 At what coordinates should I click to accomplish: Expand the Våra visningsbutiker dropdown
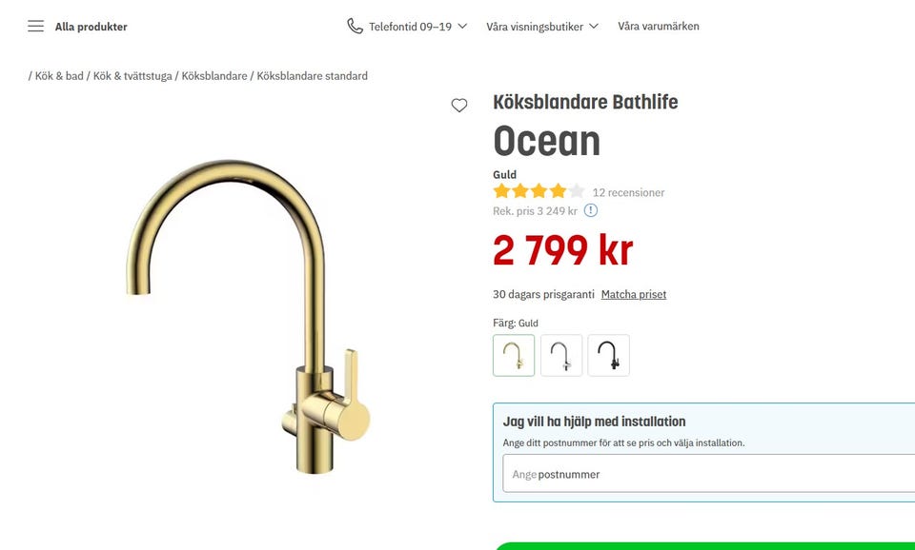542,27
